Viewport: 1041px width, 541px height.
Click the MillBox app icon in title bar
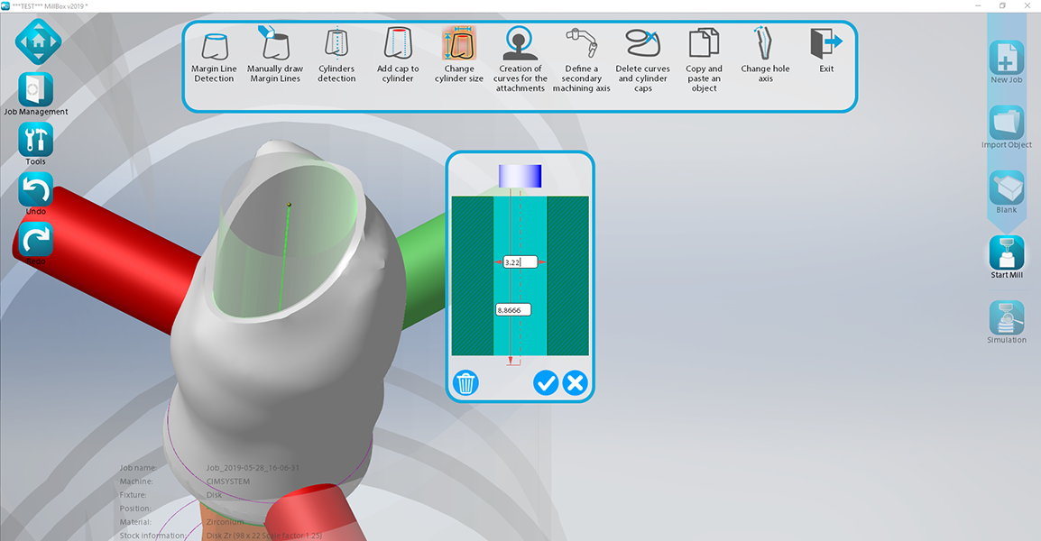[x=5, y=6]
